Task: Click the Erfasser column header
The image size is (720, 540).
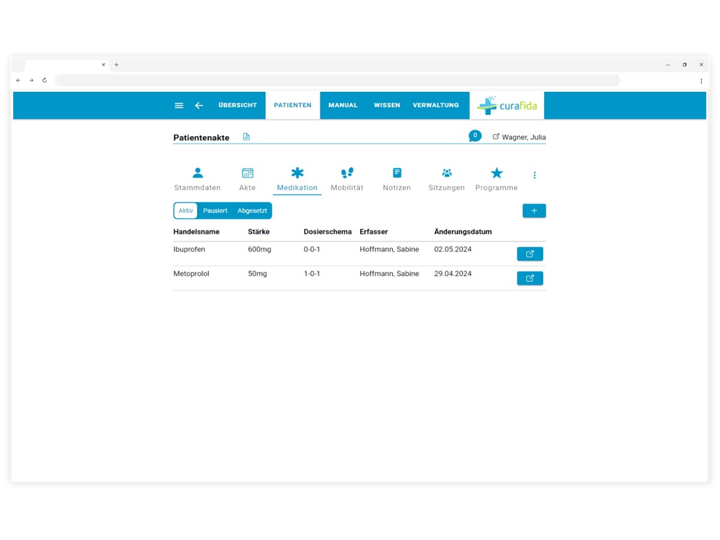Action: pos(374,232)
